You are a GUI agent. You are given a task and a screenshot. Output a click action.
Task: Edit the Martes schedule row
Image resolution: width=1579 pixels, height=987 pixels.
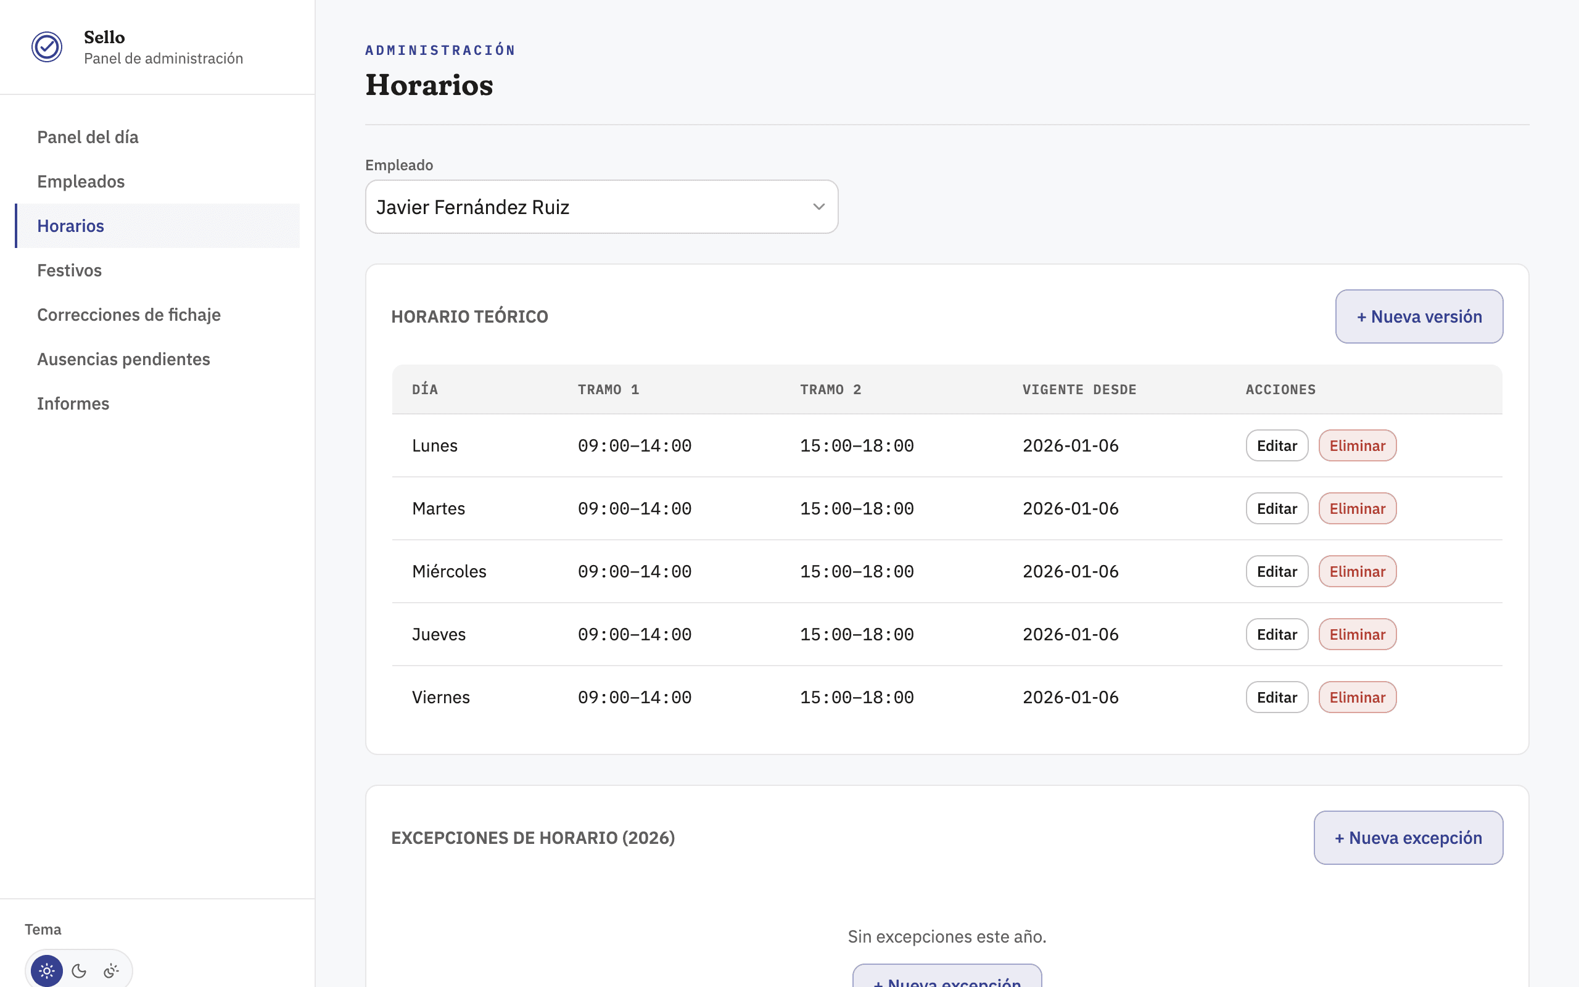(1277, 508)
